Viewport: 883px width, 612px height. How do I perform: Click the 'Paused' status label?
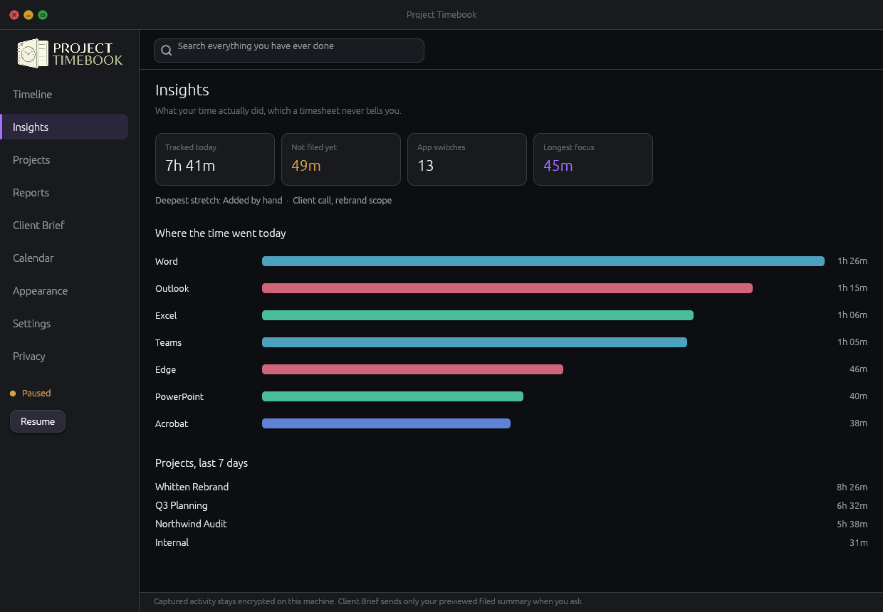coord(36,394)
